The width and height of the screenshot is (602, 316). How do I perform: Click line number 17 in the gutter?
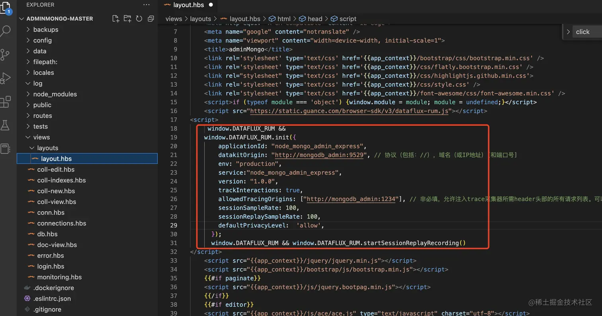point(174,120)
